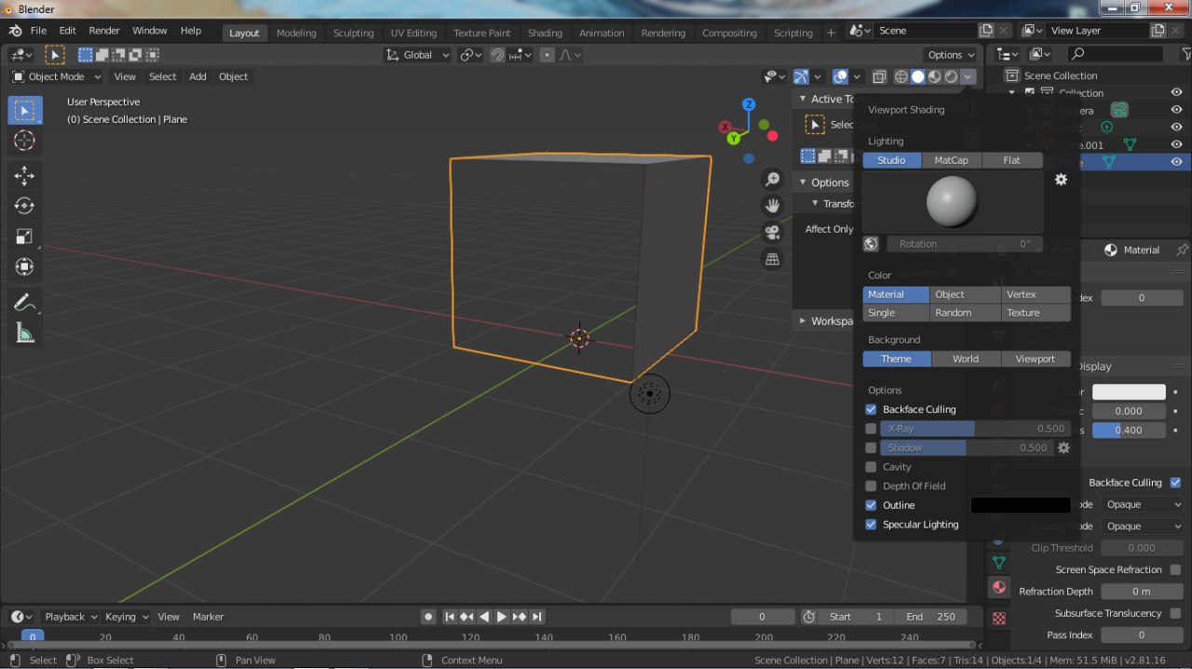The height and width of the screenshot is (669, 1192).
Task: Switch to the Sculpting workspace tab
Action: tap(354, 33)
